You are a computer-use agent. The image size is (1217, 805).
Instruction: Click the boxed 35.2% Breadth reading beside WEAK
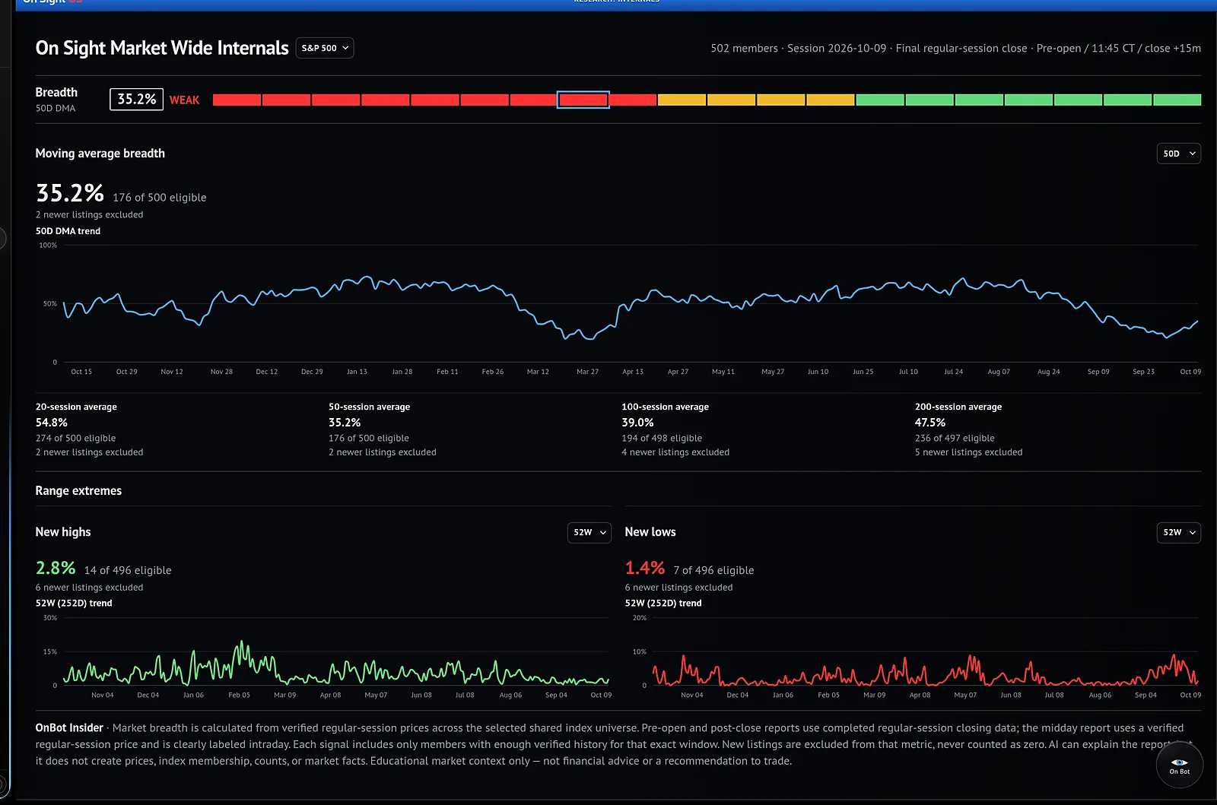tap(136, 100)
